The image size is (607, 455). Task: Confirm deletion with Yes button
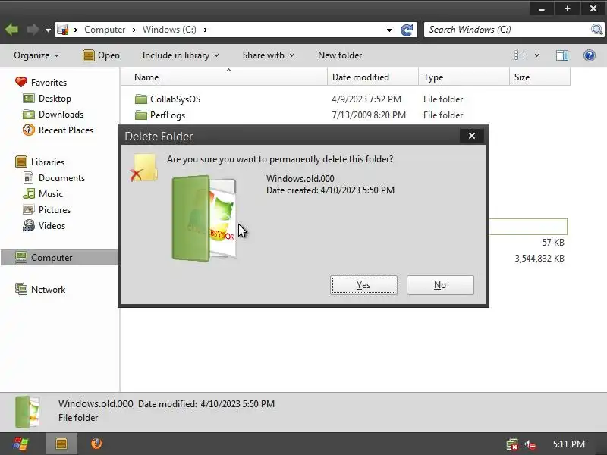(x=363, y=285)
